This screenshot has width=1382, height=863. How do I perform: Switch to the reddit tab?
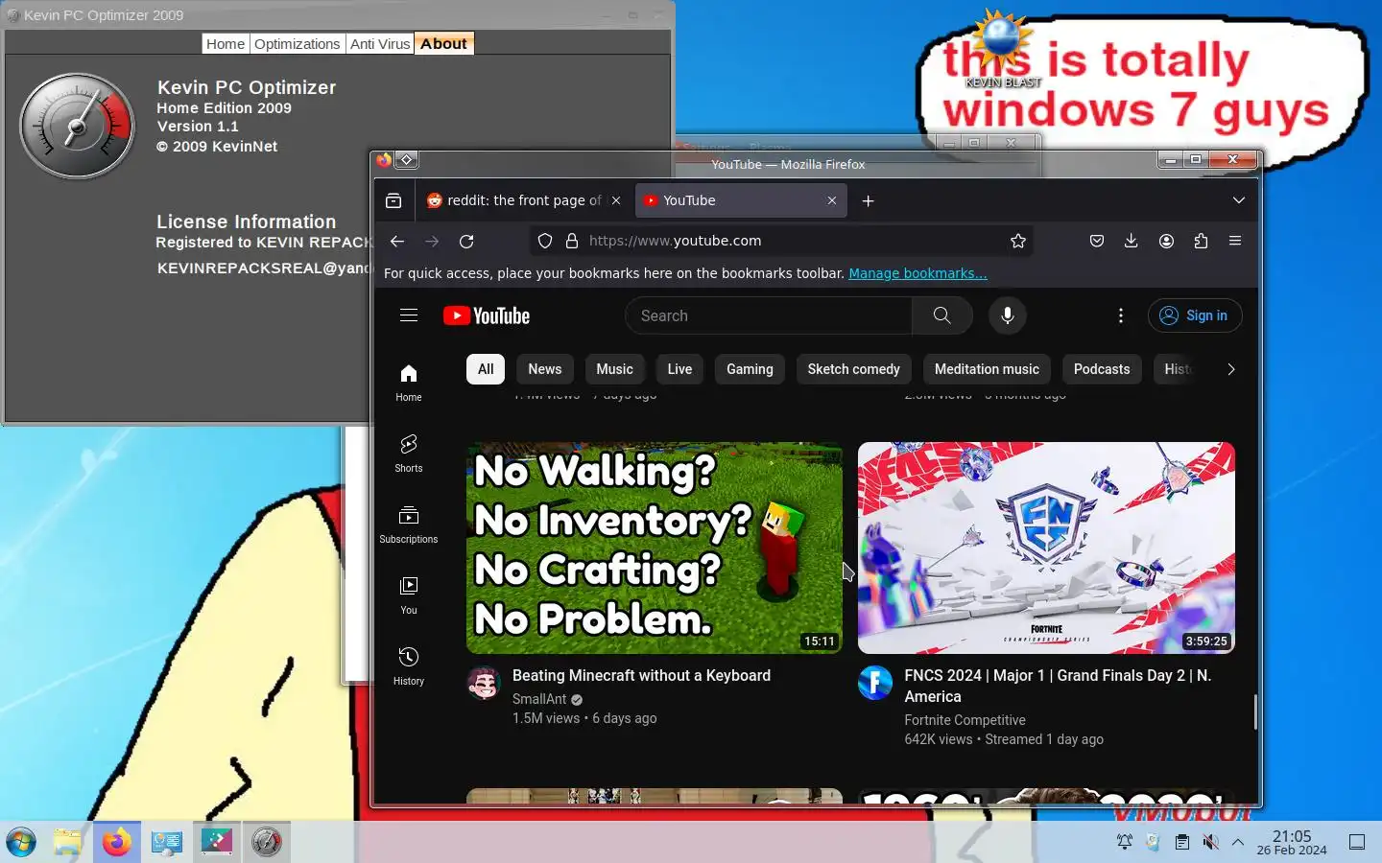pyautogui.click(x=524, y=200)
